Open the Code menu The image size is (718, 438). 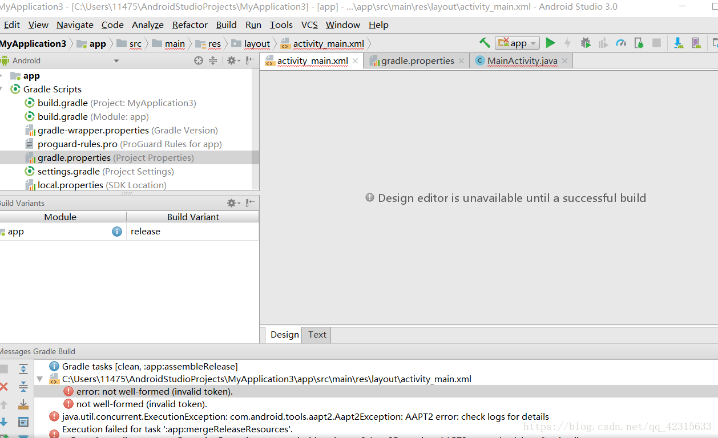[x=112, y=25]
